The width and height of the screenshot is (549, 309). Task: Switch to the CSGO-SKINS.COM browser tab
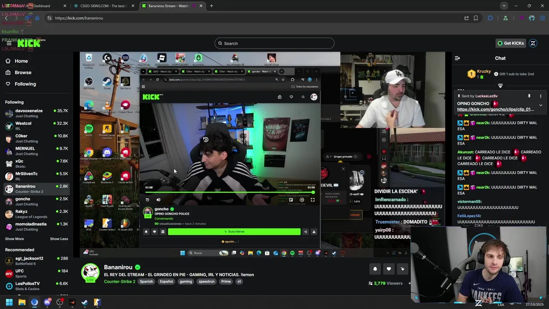click(x=104, y=6)
